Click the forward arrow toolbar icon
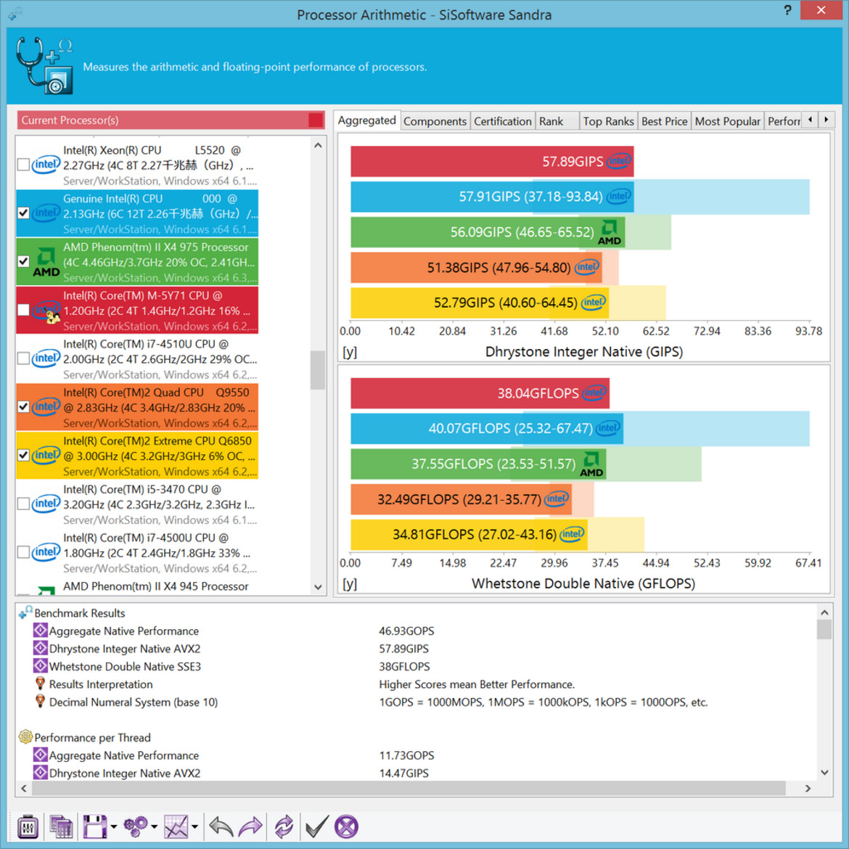 (250, 827)
